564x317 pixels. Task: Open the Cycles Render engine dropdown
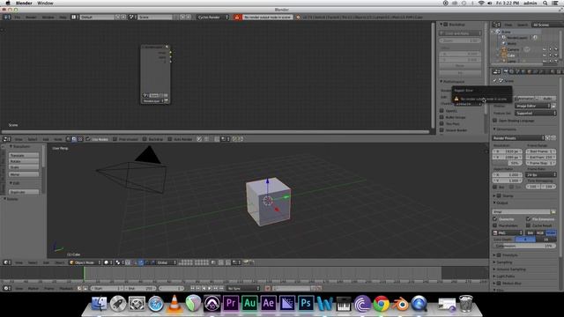[212, 17]
